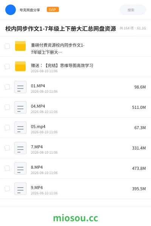The width and height of the screenshot is (151, 226).
Task: Click the file icon for 8.MP4
Action: click(20, 168)
